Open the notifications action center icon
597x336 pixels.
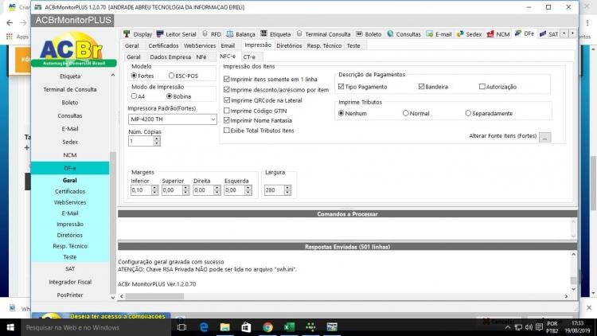coord(539,327)
